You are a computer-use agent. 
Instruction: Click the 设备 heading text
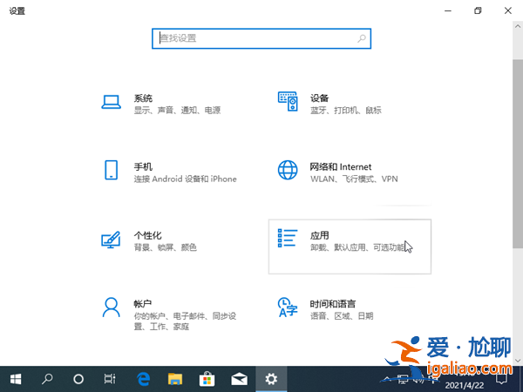pos(320,98)
